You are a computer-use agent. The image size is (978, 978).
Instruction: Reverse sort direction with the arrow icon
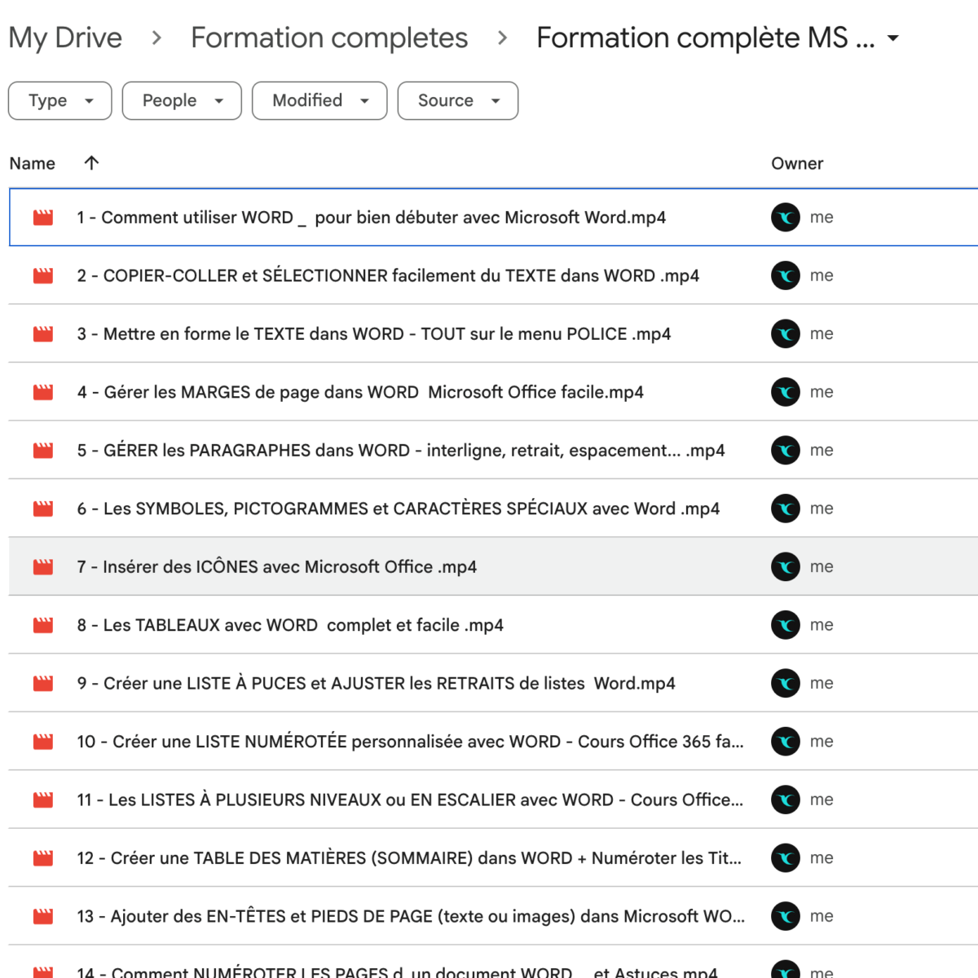[x=91, y=163]
